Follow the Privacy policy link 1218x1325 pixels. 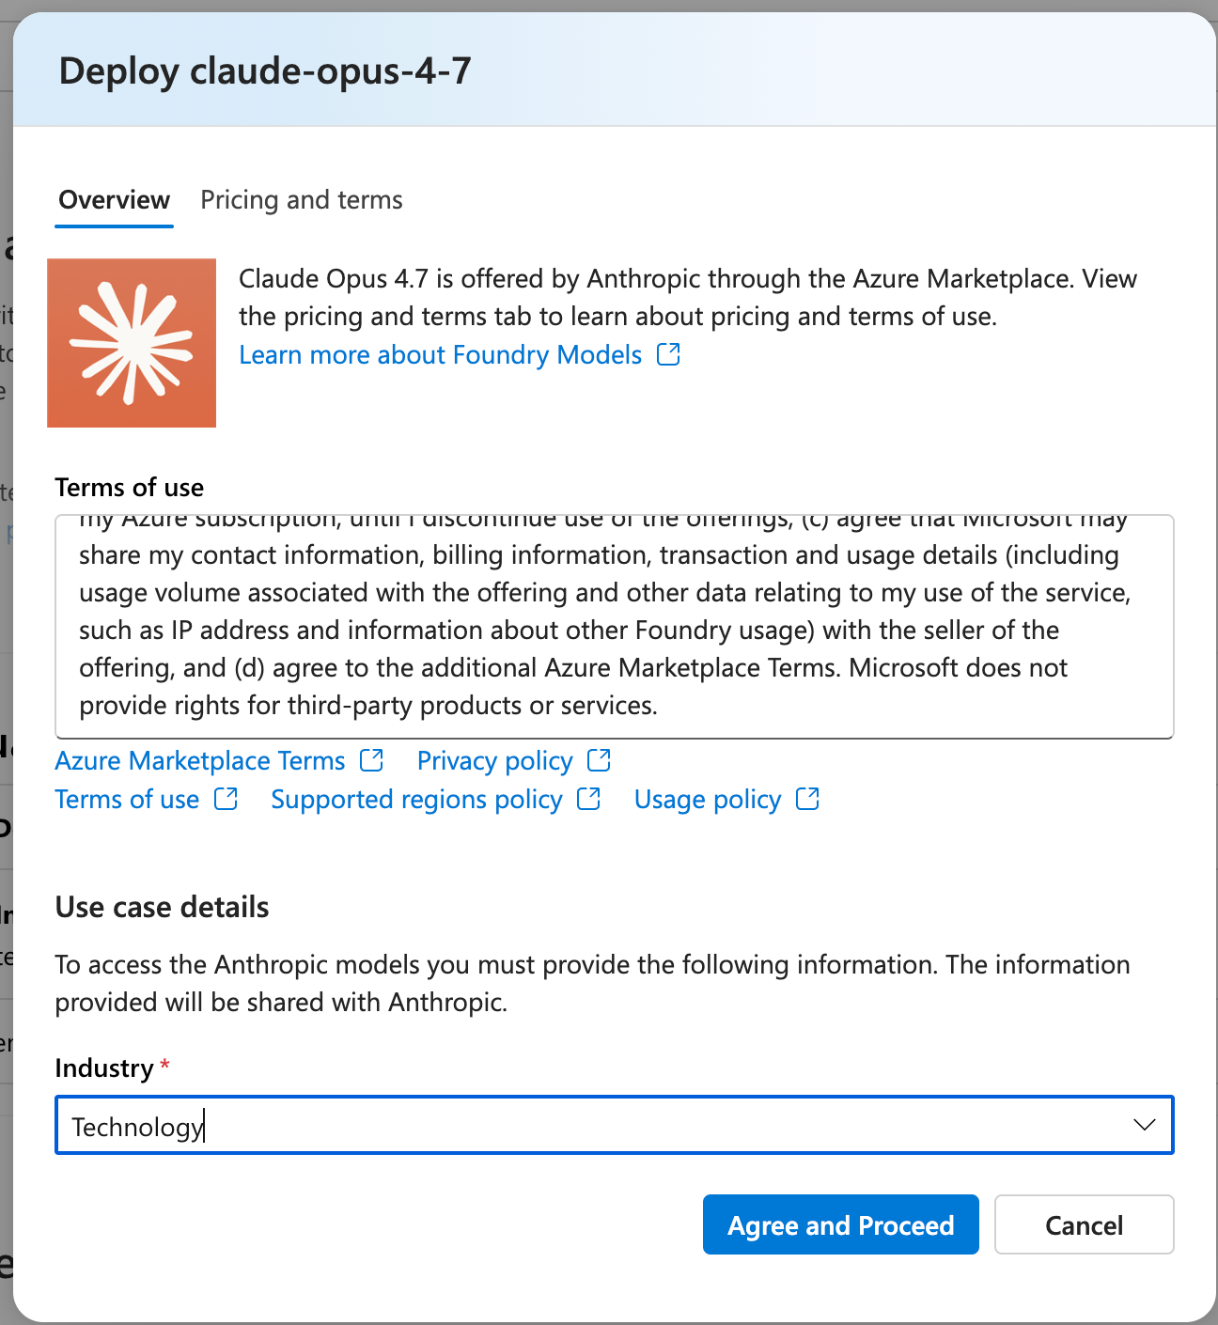click(494, 761)
